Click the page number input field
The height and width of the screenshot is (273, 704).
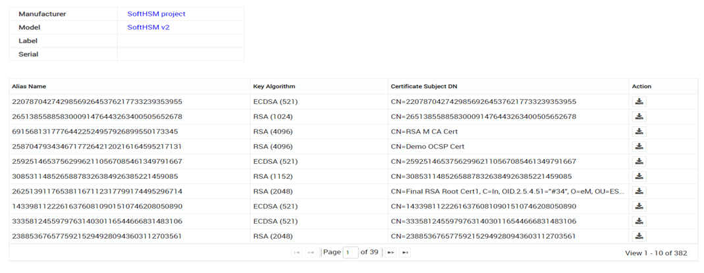tap(350, 253)
